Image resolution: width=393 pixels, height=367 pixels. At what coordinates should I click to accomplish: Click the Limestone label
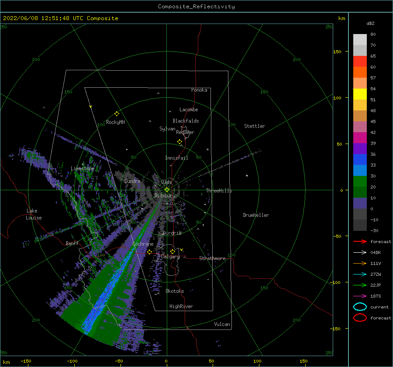83,168
